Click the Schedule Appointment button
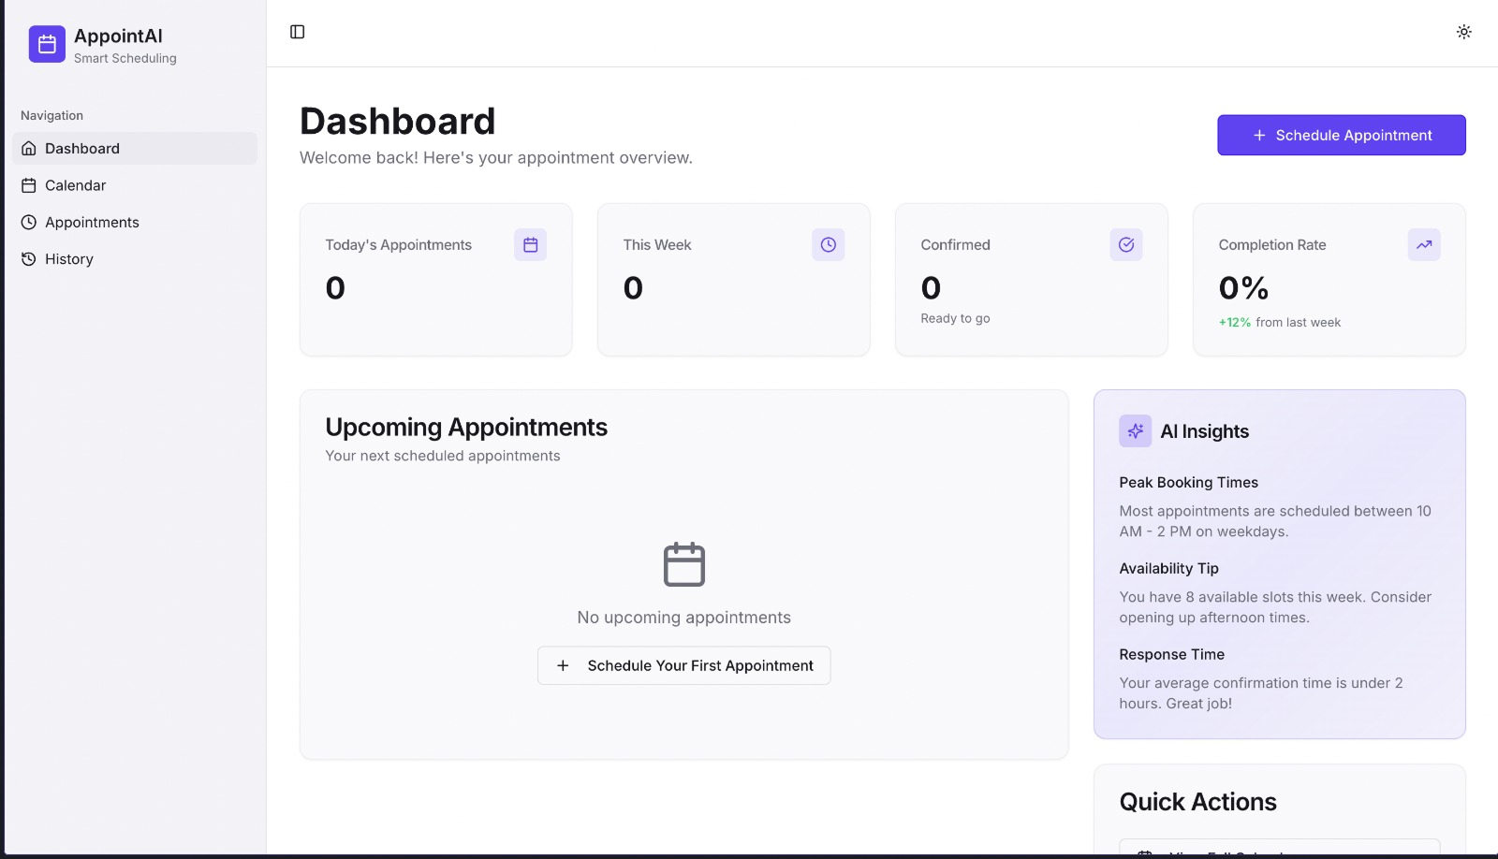Viewport: 1498px width, 859px height. (1341, 136)
